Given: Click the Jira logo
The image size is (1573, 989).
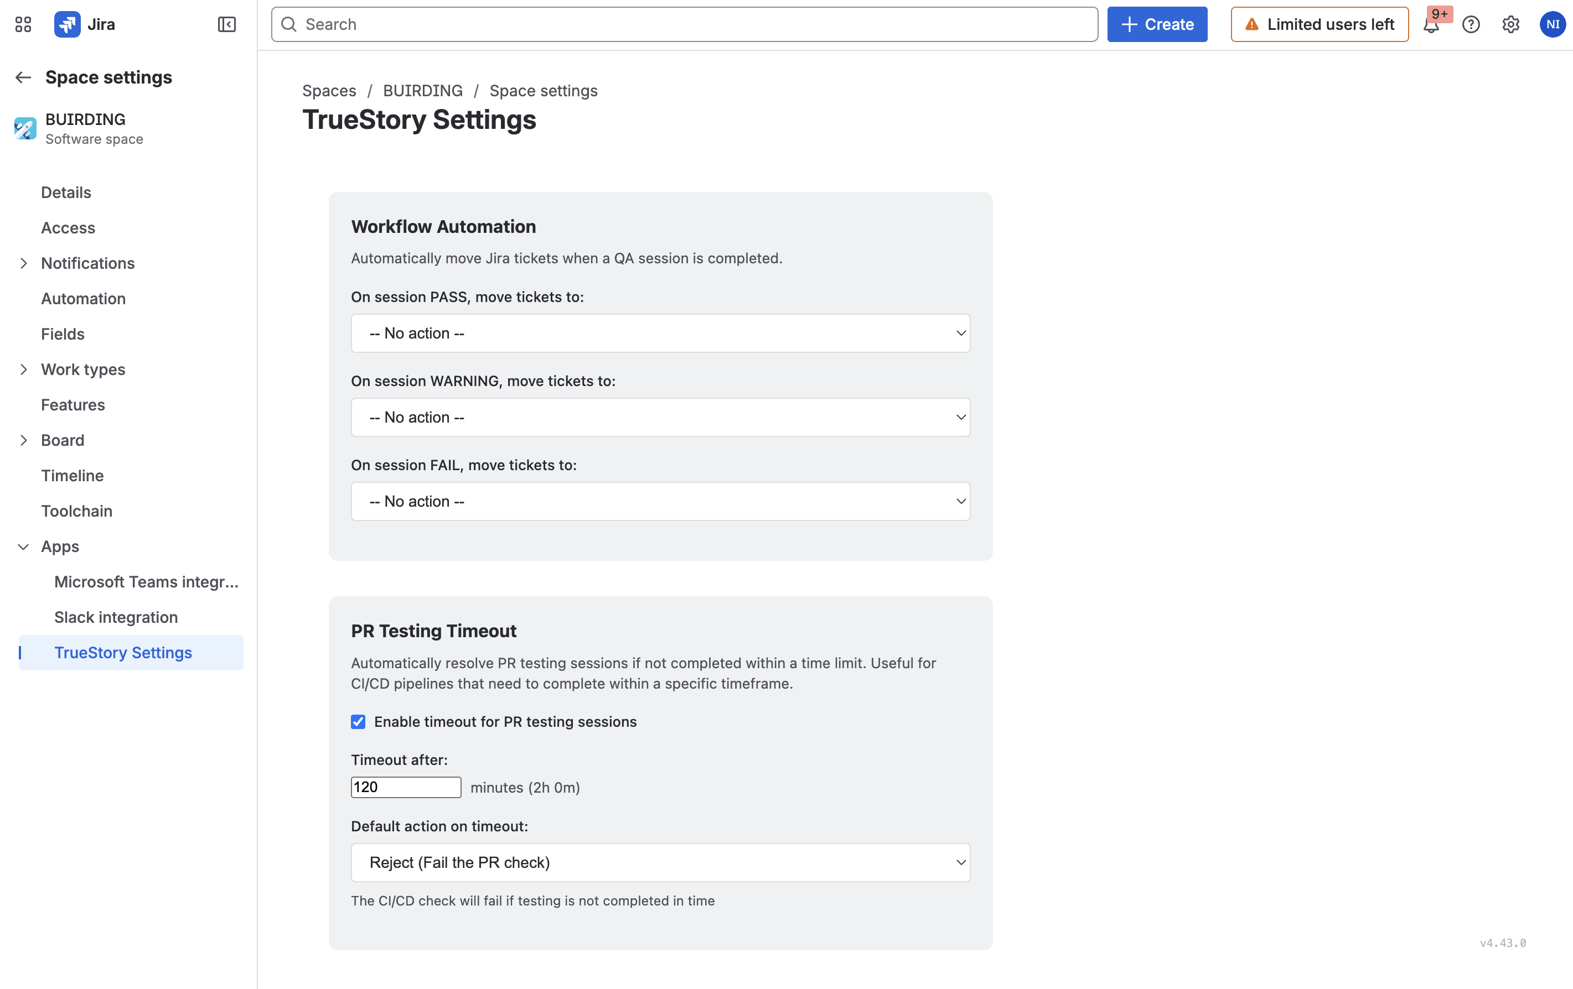Looking at the screenshot, I should (66, 24).
